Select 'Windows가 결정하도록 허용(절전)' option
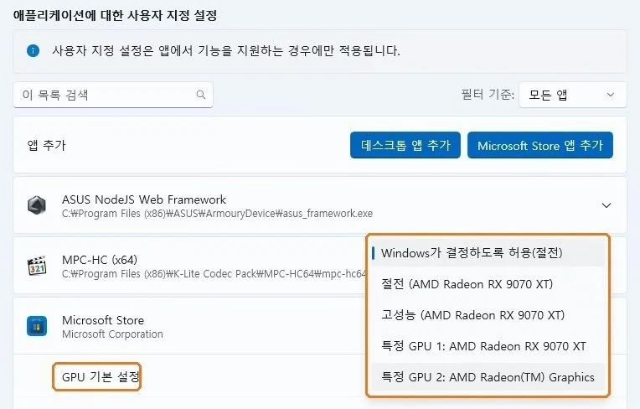 pyautogui.click(x=488, y=253)
